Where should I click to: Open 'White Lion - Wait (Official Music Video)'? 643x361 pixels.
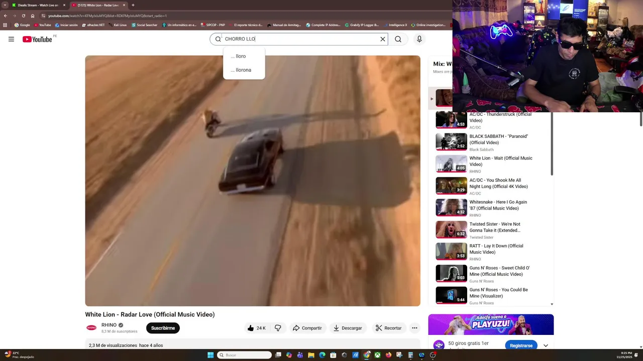pos(500,161)
